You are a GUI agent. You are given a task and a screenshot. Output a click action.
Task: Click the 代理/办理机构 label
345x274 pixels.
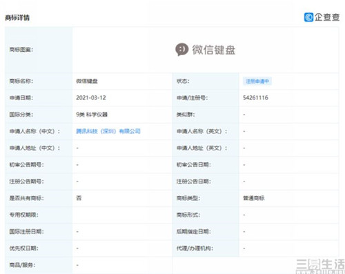coord(195,248)
